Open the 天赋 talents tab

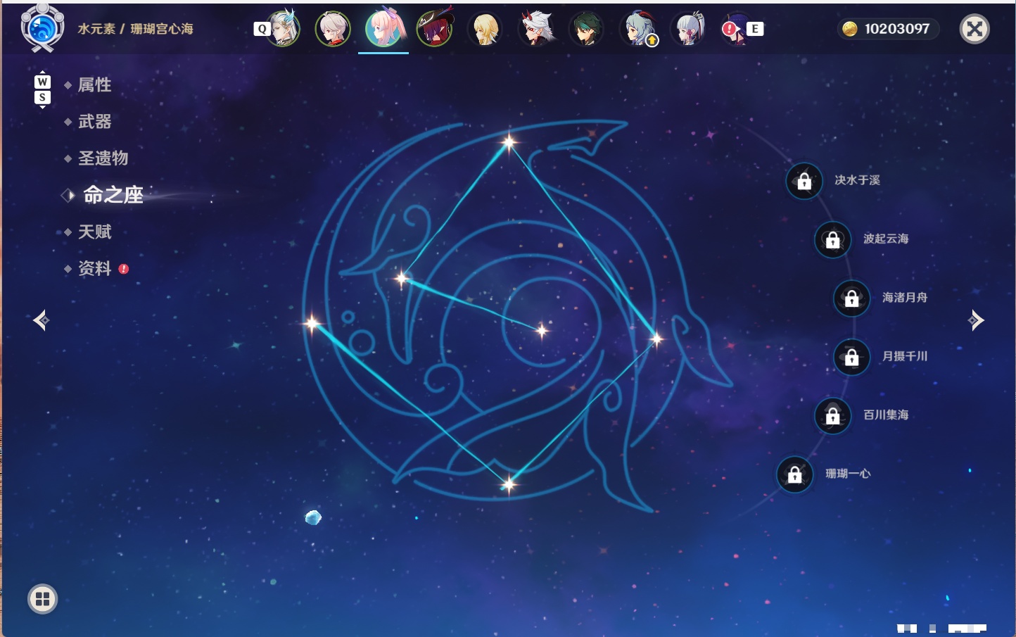coord(94,232)
